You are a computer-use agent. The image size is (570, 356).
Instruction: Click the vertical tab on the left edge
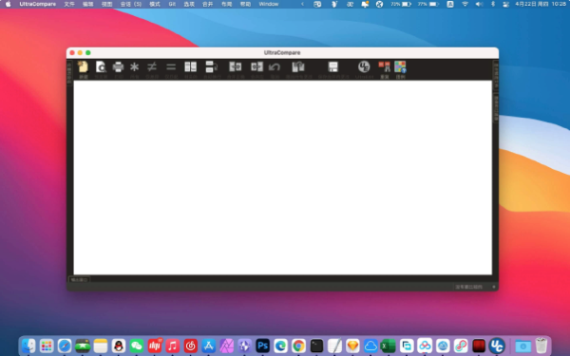pos(69,73)
